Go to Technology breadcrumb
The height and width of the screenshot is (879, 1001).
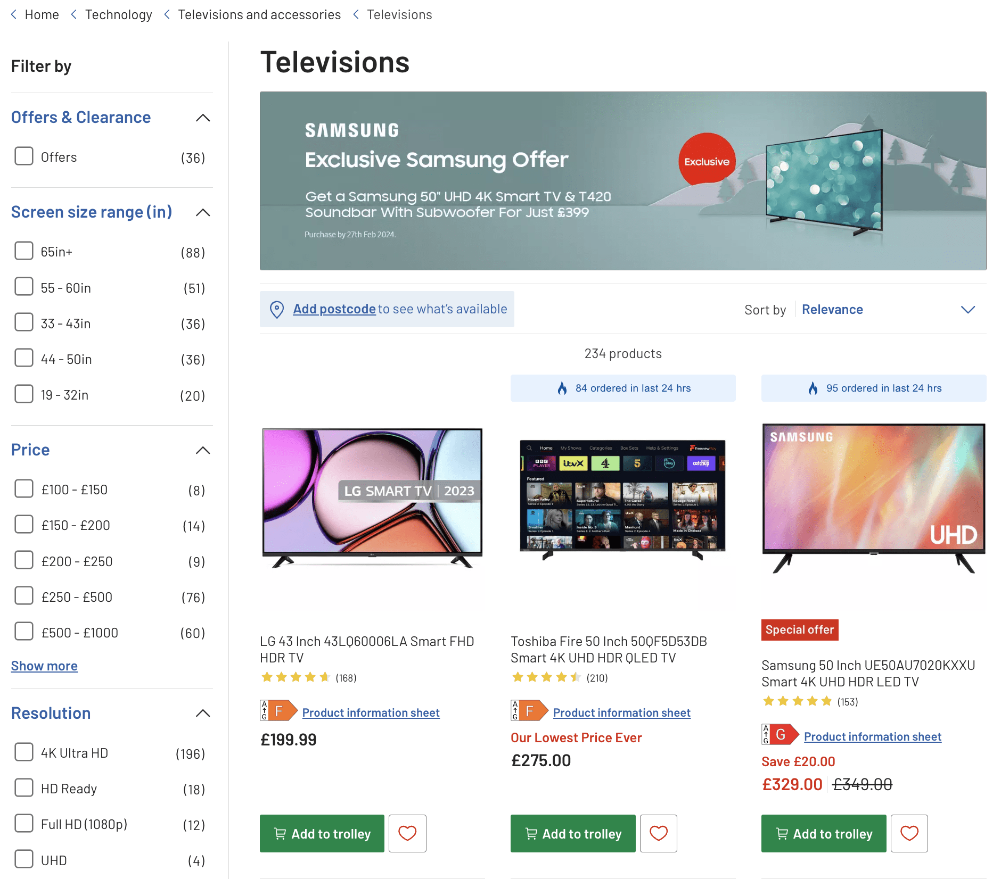click(118, 15)
